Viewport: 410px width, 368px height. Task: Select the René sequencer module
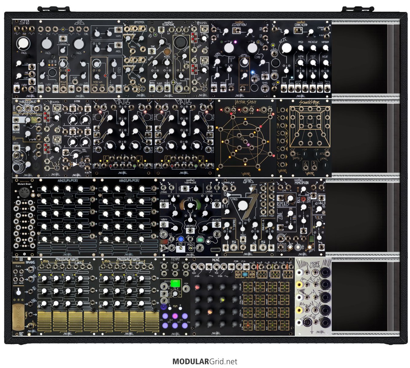(243, 297)
